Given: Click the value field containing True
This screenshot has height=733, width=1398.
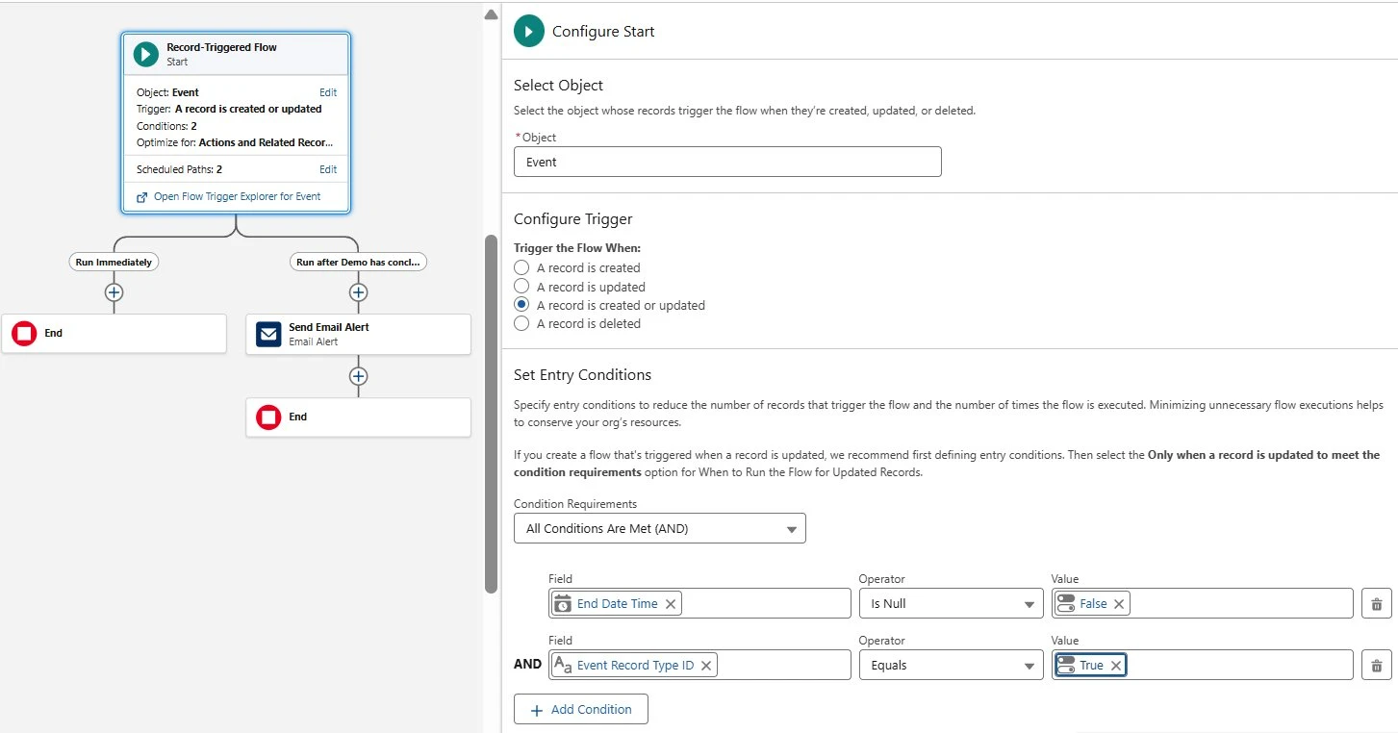Looking at the screenshot, I should (1203, 665).
